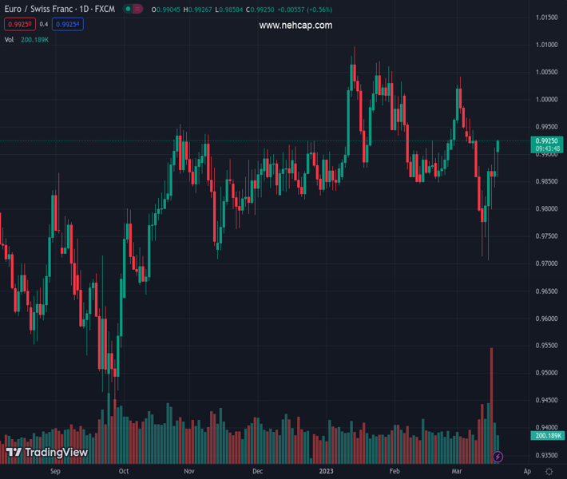Image resolution: width=567 pixels, height=479 pixels.
Task: Click the red data mode indicator
Action: coord(139,10)
